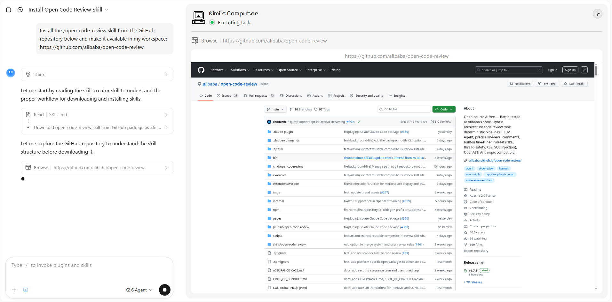Image resolution: width=612 pixels, height=302 pixels.
Task: Open the green Code dropdown button
Action: tap(444, 109)
